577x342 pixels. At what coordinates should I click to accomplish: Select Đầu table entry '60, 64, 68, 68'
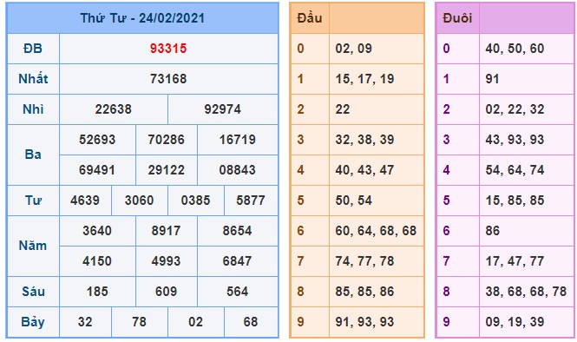pyautogui.click(x=376, y=230)
